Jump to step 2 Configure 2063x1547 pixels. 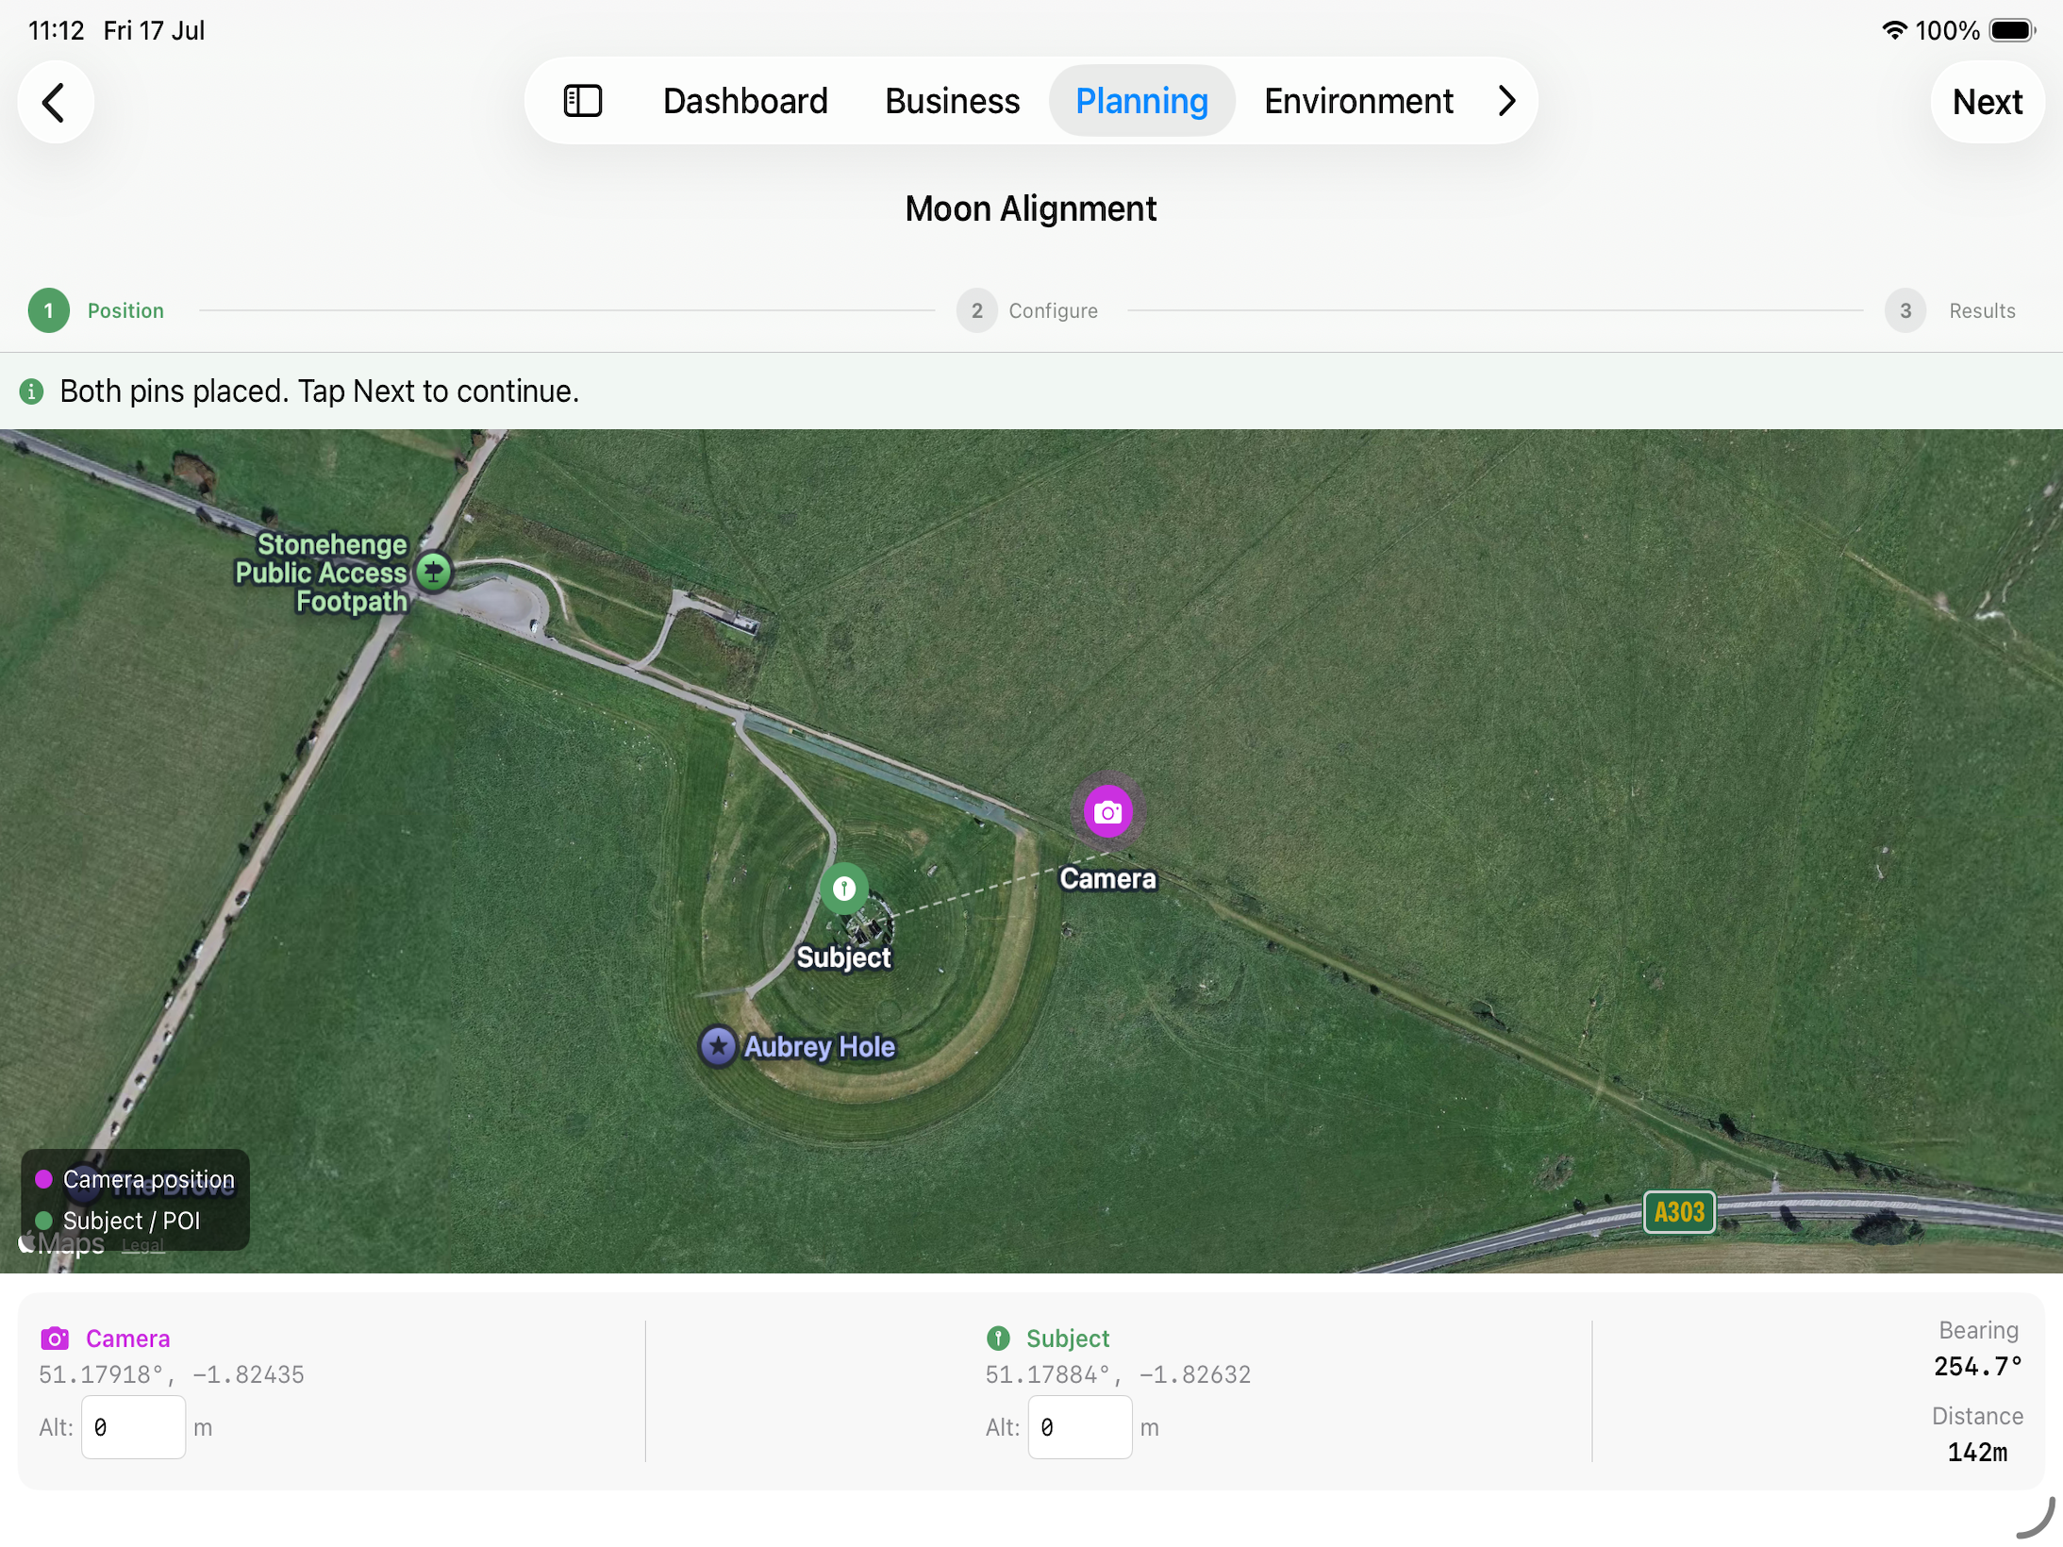(976, 310)
